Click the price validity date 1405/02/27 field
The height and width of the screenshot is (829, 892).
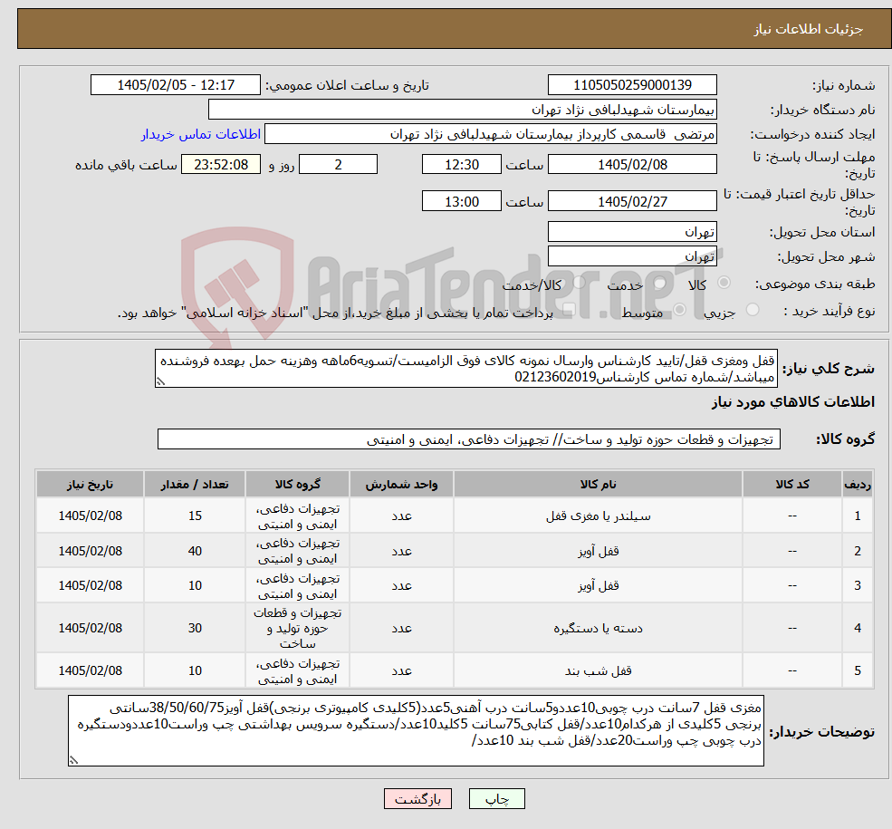click(x=632, y=201)
